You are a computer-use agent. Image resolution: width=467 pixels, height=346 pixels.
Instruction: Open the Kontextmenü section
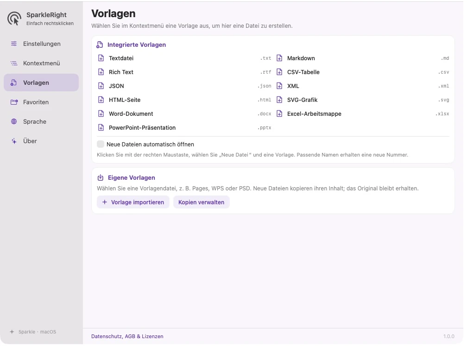click(41, 63)
